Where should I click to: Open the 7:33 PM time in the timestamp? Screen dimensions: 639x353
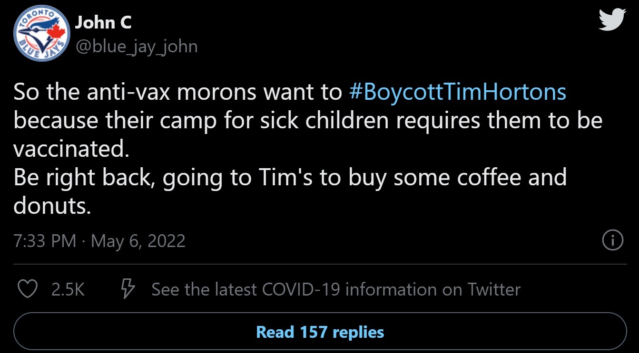coord(45,241)
